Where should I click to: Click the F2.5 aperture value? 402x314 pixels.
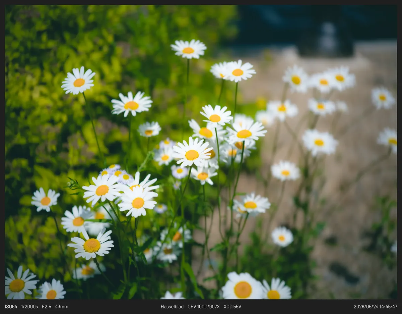tap(47, 307)
